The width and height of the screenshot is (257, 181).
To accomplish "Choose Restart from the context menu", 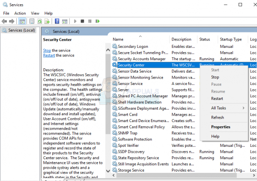I will click(x=224, y=99).
